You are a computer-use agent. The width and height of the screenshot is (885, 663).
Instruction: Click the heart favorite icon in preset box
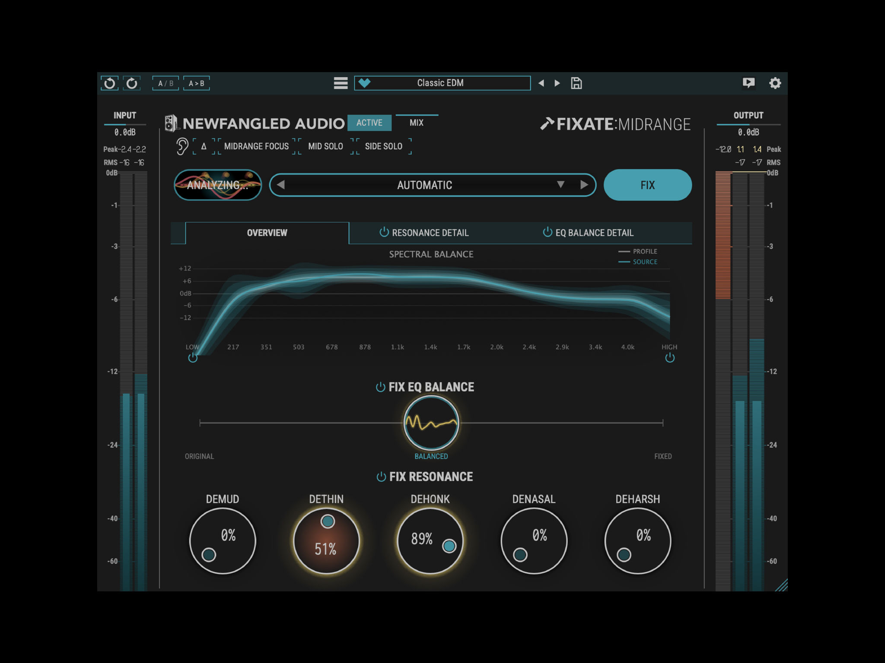point(364,82)
